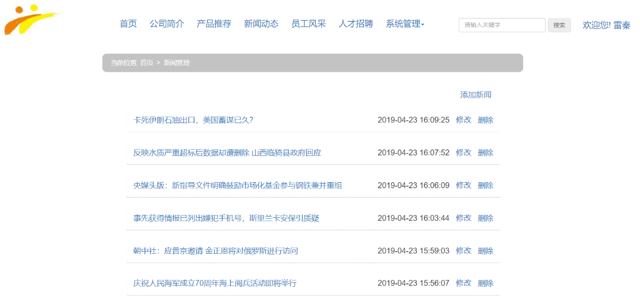
Task: Click the 欢迎您! 雷秦 user link
Action: [x=607, y=25]
